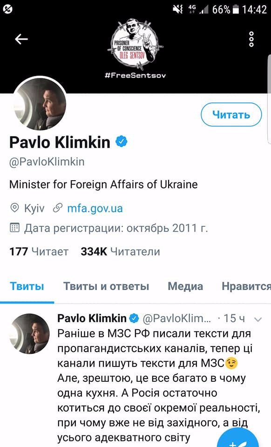Open the Нравится tab
Screen dimensions: 271x447
[246, 286]
